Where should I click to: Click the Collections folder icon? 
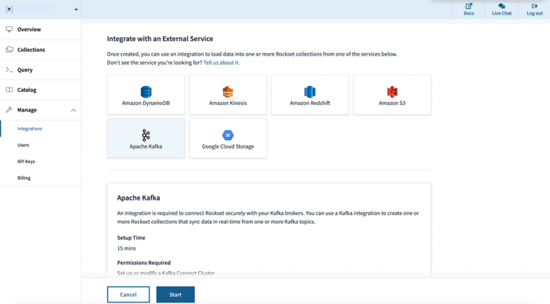tap(10, 50)
